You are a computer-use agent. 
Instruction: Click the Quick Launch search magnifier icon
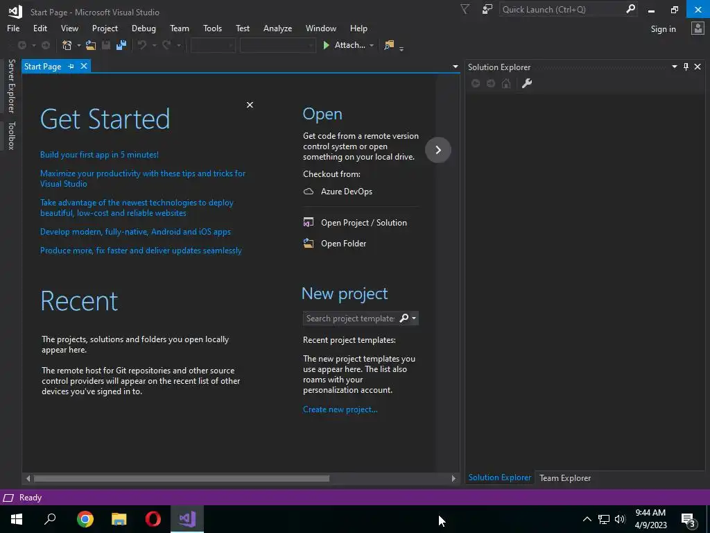click(x=630, y=9)
